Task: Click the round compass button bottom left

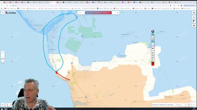Action: click(x=3, y=105)
